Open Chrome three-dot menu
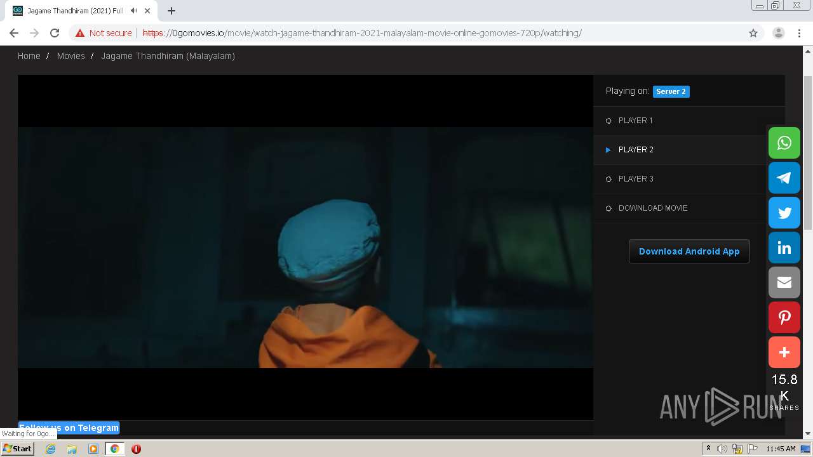This screenshot has height=457, width=813. point(799,33)
